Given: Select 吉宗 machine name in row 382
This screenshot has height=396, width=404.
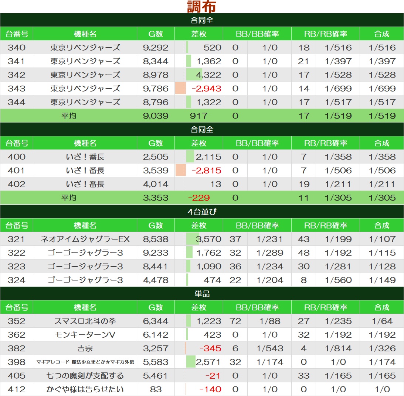Looking at the screenshot, I should pos(85,348).
